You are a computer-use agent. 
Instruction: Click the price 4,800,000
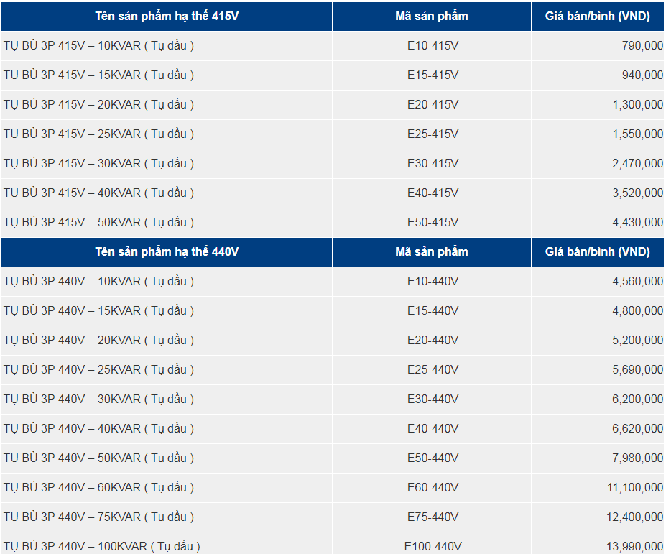637,310
